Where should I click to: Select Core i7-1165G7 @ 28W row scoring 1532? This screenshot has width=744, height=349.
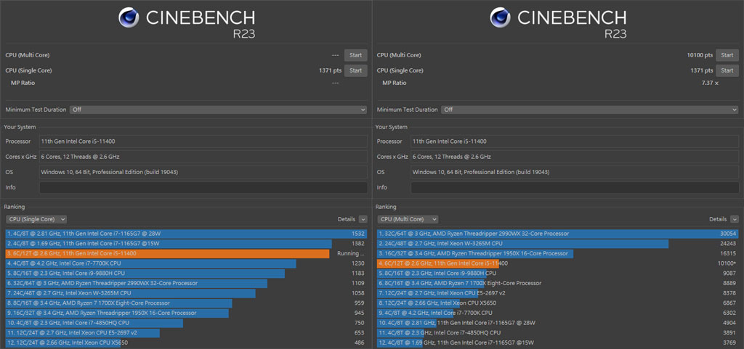pos(186,234)
